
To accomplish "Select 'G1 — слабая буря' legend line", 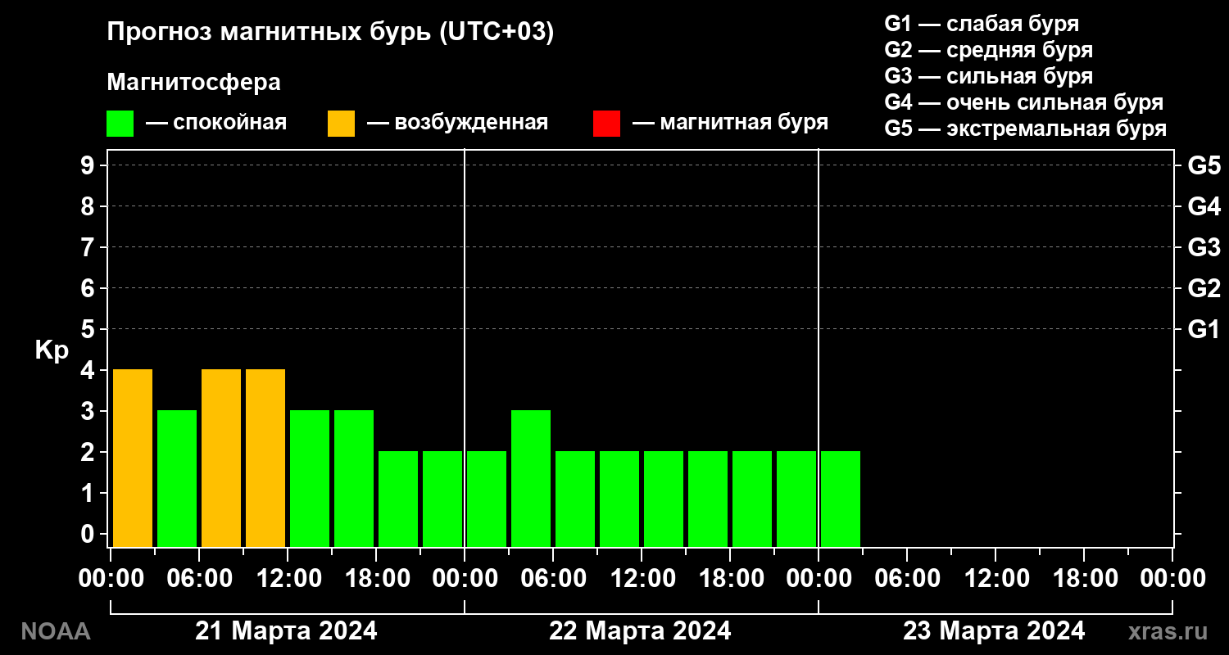I will [982, 23].
